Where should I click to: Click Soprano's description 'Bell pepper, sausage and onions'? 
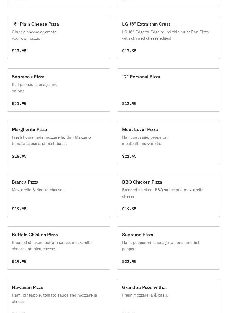(x=35, y=88)
